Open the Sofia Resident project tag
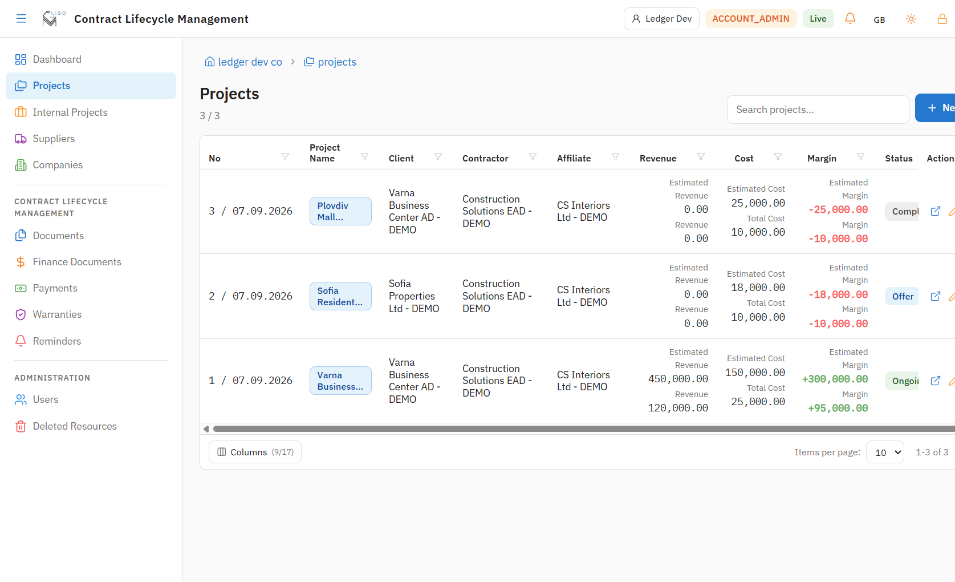Screen dimensions: 955x582 (340, 296)
